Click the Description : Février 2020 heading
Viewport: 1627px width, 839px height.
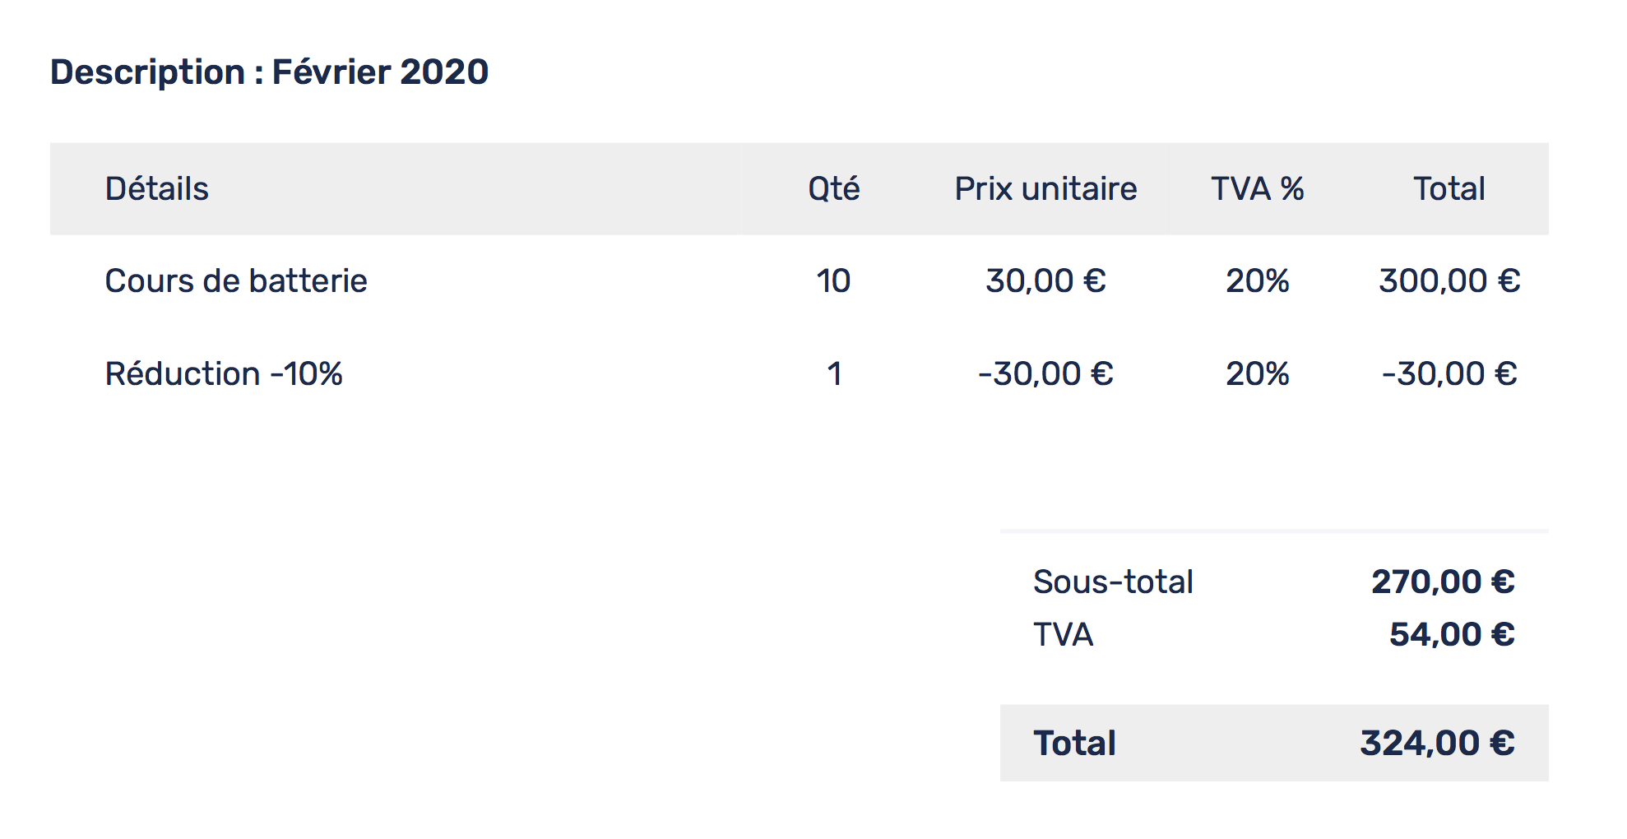pos(269,72)
